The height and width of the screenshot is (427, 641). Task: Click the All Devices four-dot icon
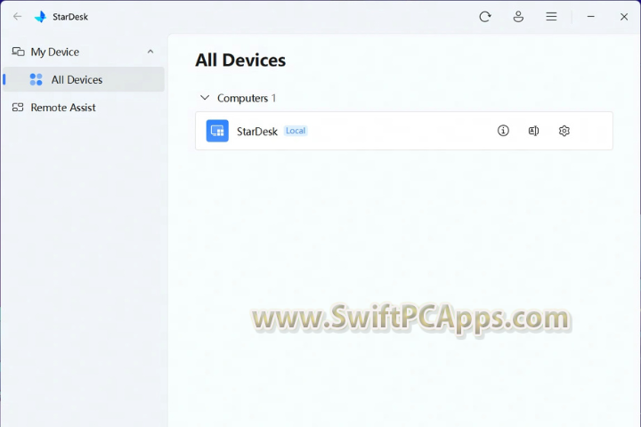(36, 79)
